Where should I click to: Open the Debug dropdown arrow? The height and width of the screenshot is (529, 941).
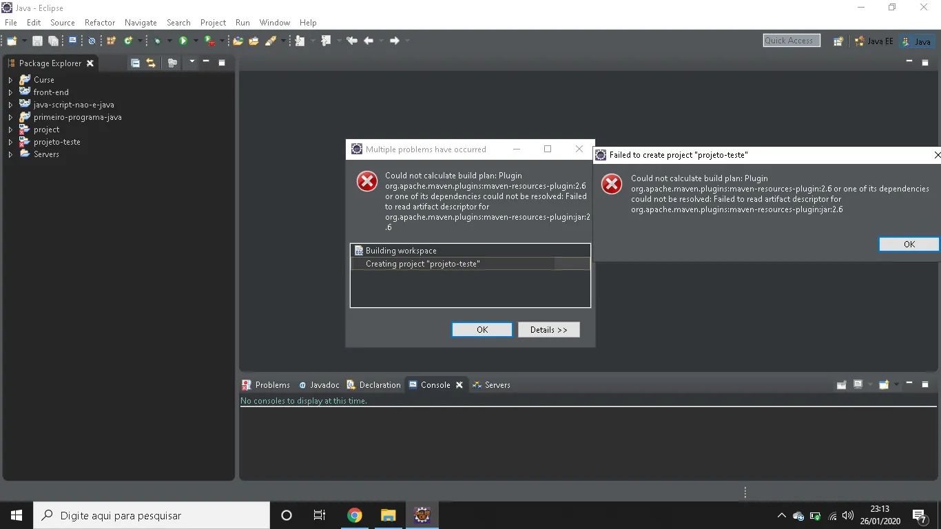coord(169,41)
